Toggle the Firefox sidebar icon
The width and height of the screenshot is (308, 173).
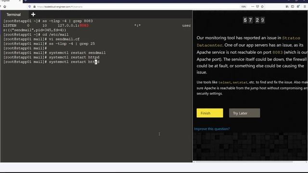point(293,6)
